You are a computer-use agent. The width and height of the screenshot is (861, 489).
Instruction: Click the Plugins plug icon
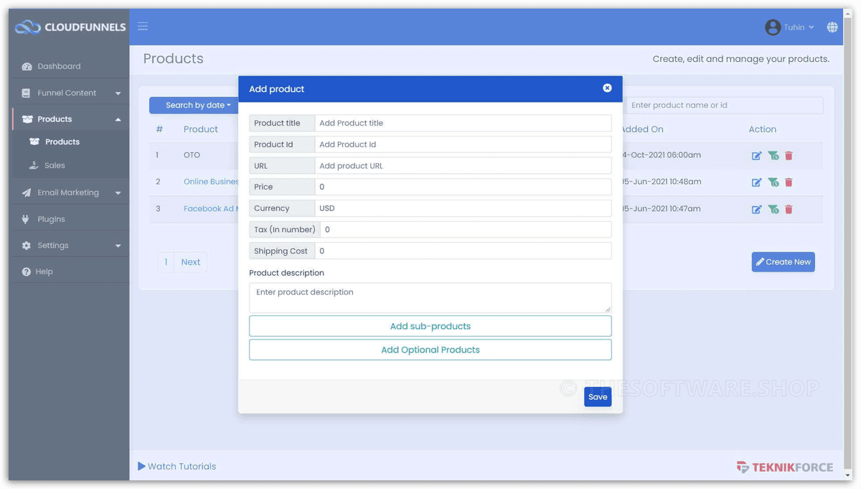[26, 219]
